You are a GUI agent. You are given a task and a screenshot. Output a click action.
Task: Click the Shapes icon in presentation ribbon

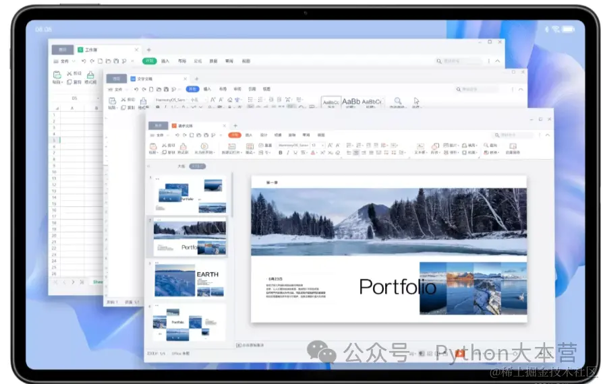[435, 146]
